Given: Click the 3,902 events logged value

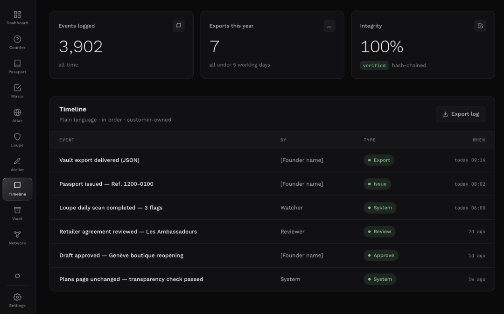Looking at the screenshot, I should click(81, 47).
